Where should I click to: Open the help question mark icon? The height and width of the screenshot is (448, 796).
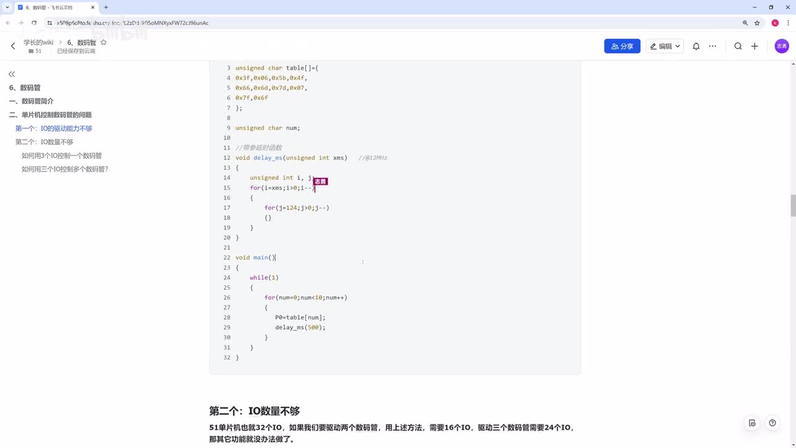tap(772, 423)
